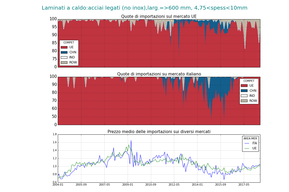Click beige ROW swatch in top chart legend
Viewport: 289px width, 192px height.
click(64, 62)
